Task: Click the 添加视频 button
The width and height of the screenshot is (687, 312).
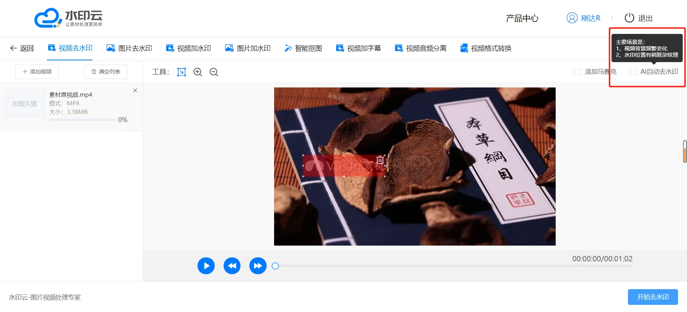Action: pyautogui.click(x=37, y=72)
